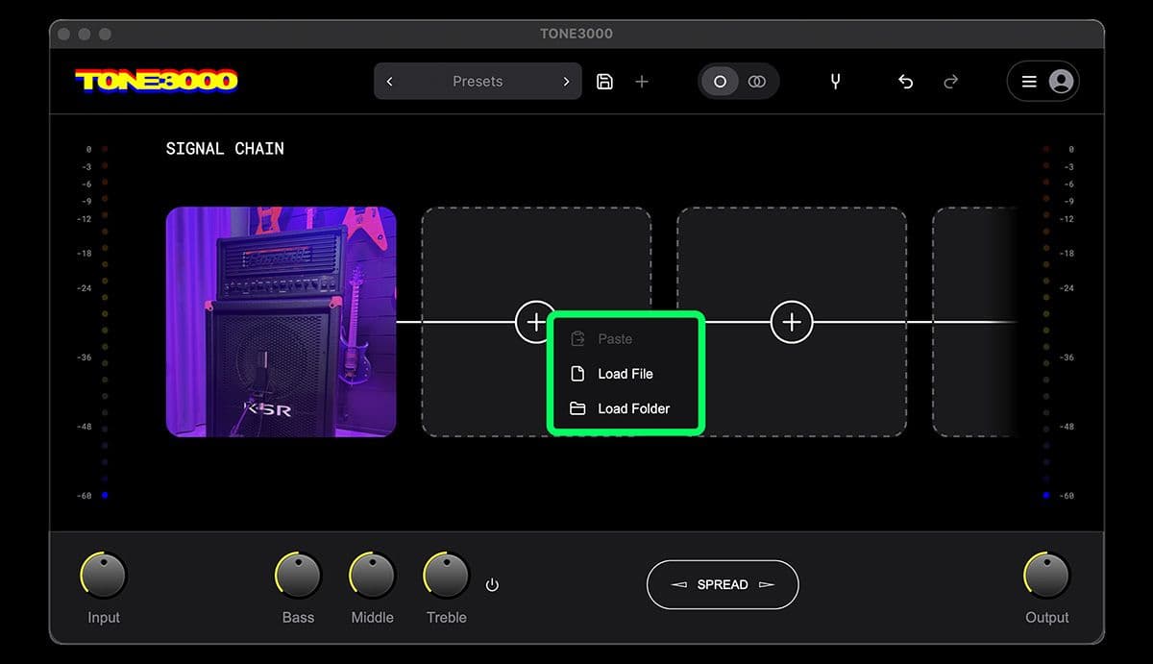
Task: Add block in first empty slot
Action: (x=533, y=320)
